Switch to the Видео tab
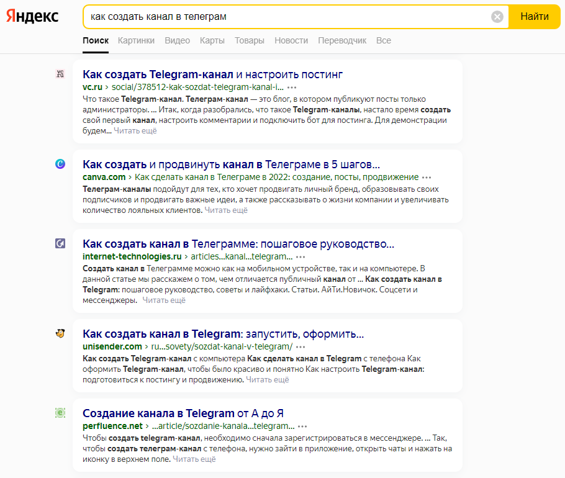 178,40
